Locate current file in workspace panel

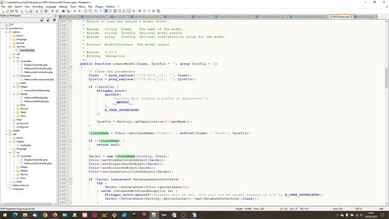coord(54,19)
